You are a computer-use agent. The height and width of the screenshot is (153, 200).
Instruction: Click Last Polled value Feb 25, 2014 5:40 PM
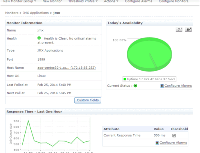[x=54, y=85]
